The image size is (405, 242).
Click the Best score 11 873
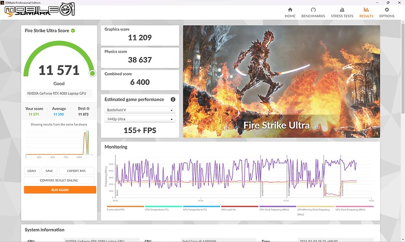click(83, 114)
